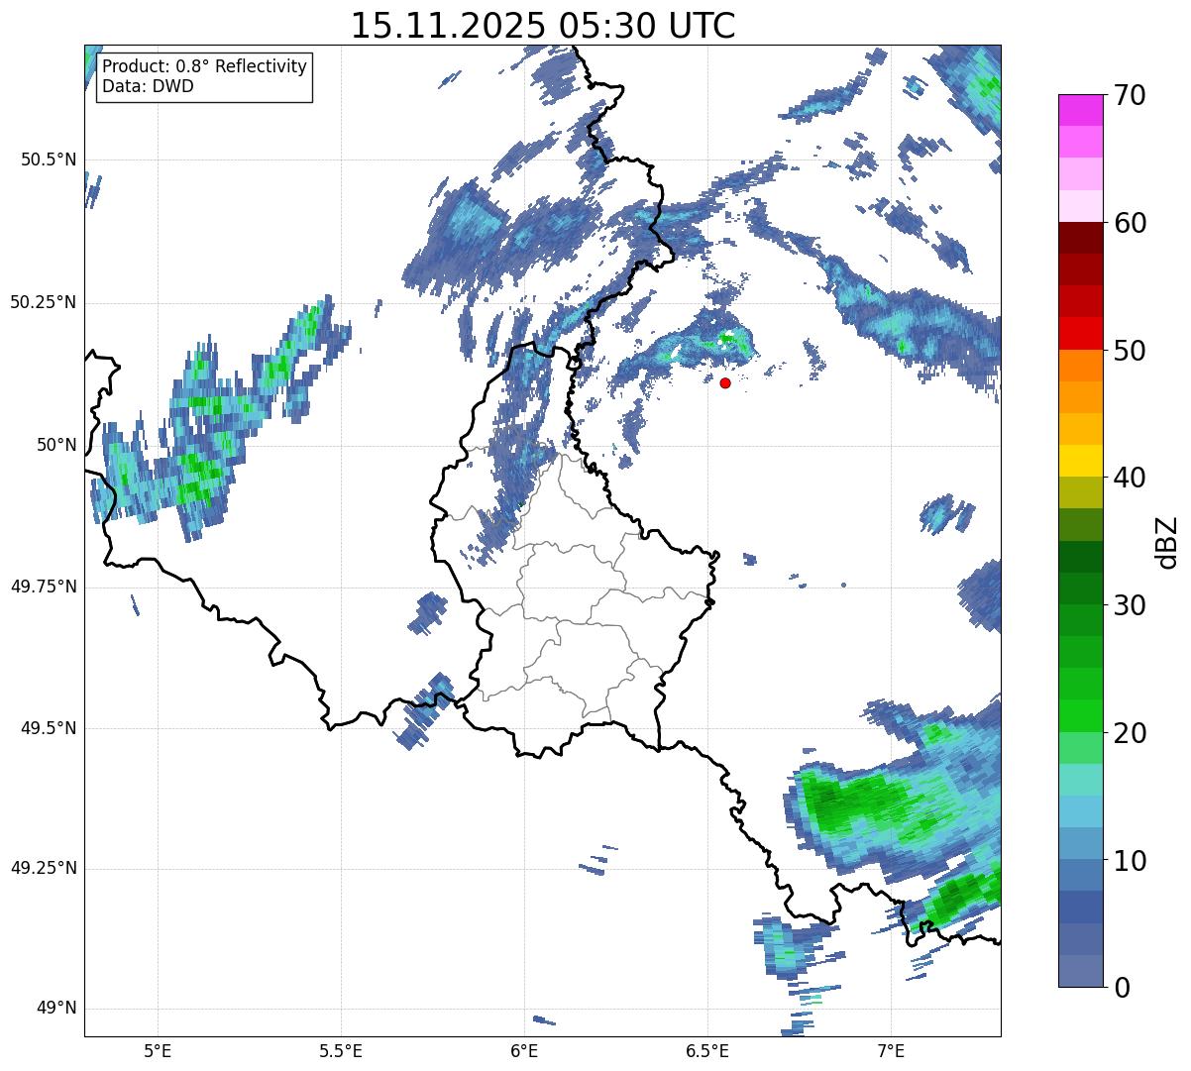This screenshot has width=1191, height=1071.
Task: Click the colorbar tick label 0
Action: pyautogui.click(x=1123, y=988)
